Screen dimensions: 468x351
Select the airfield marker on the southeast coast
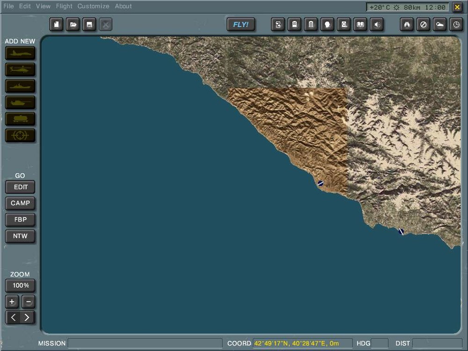point(401,231)
